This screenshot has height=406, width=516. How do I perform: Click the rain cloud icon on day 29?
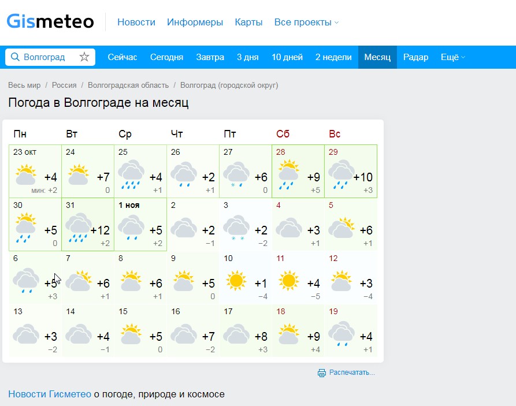click(341, 175)
